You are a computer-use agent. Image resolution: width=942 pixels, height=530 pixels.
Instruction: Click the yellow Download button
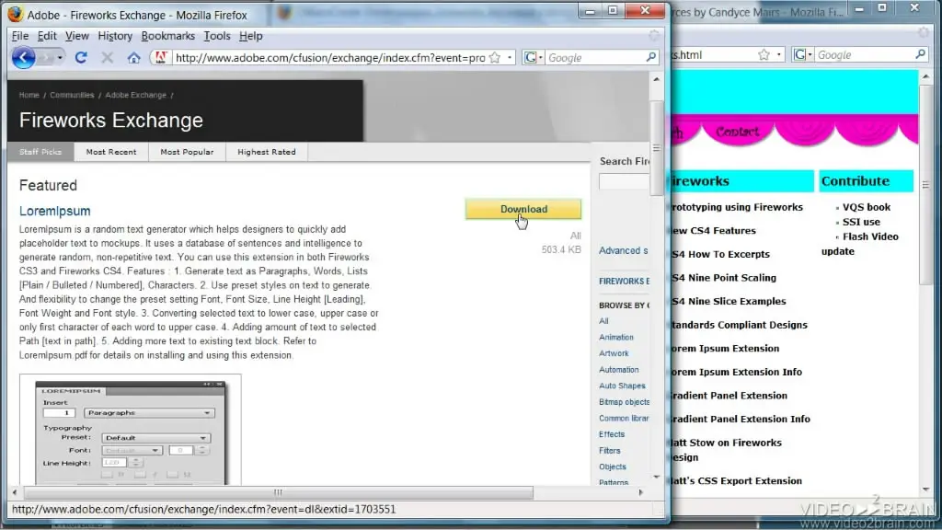point(523,209)
